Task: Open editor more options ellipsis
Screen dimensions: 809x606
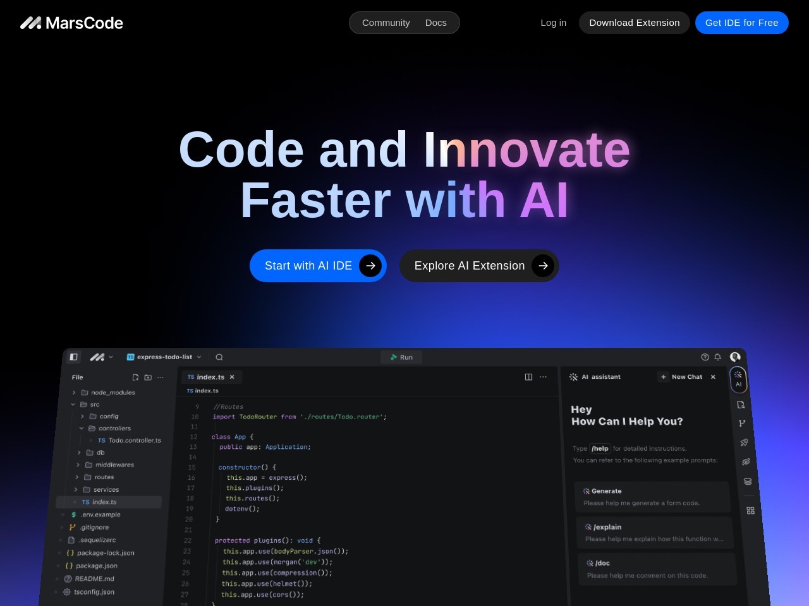Action: (x=543, y=377)
